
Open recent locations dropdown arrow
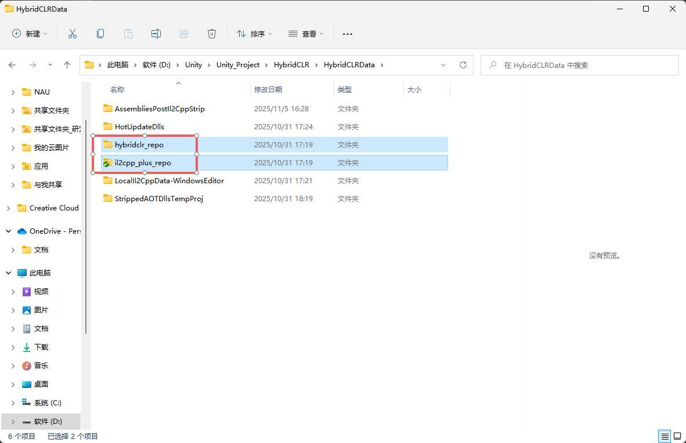(x=50, y=65)
